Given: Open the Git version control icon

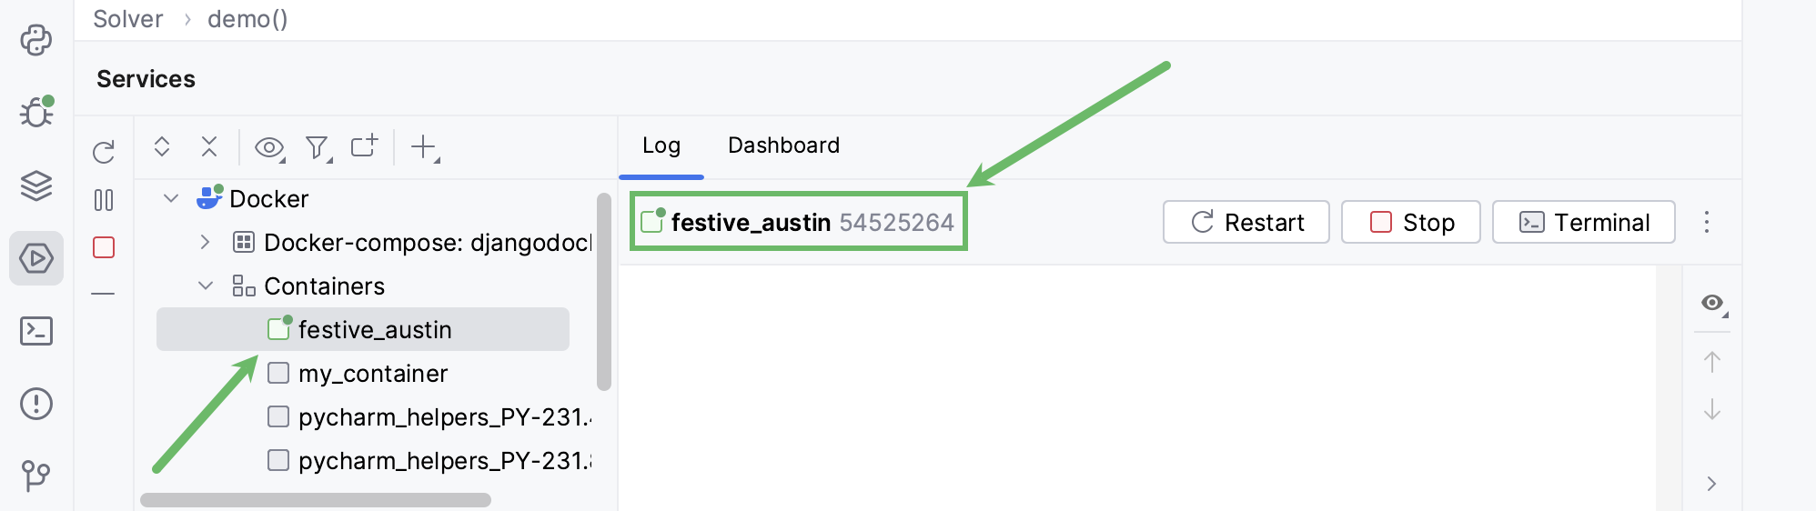Looking at the screenshot, I should (36, 475).
